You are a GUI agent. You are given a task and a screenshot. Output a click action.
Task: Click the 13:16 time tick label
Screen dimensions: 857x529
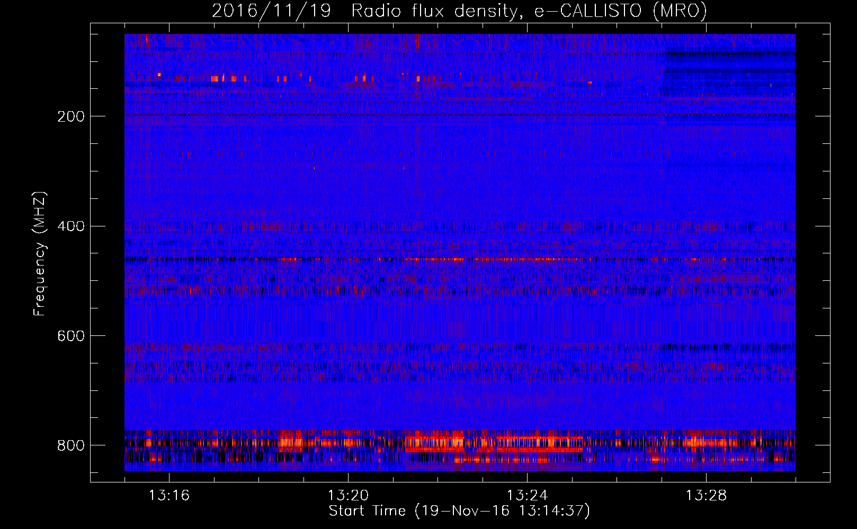pos(169,496)
